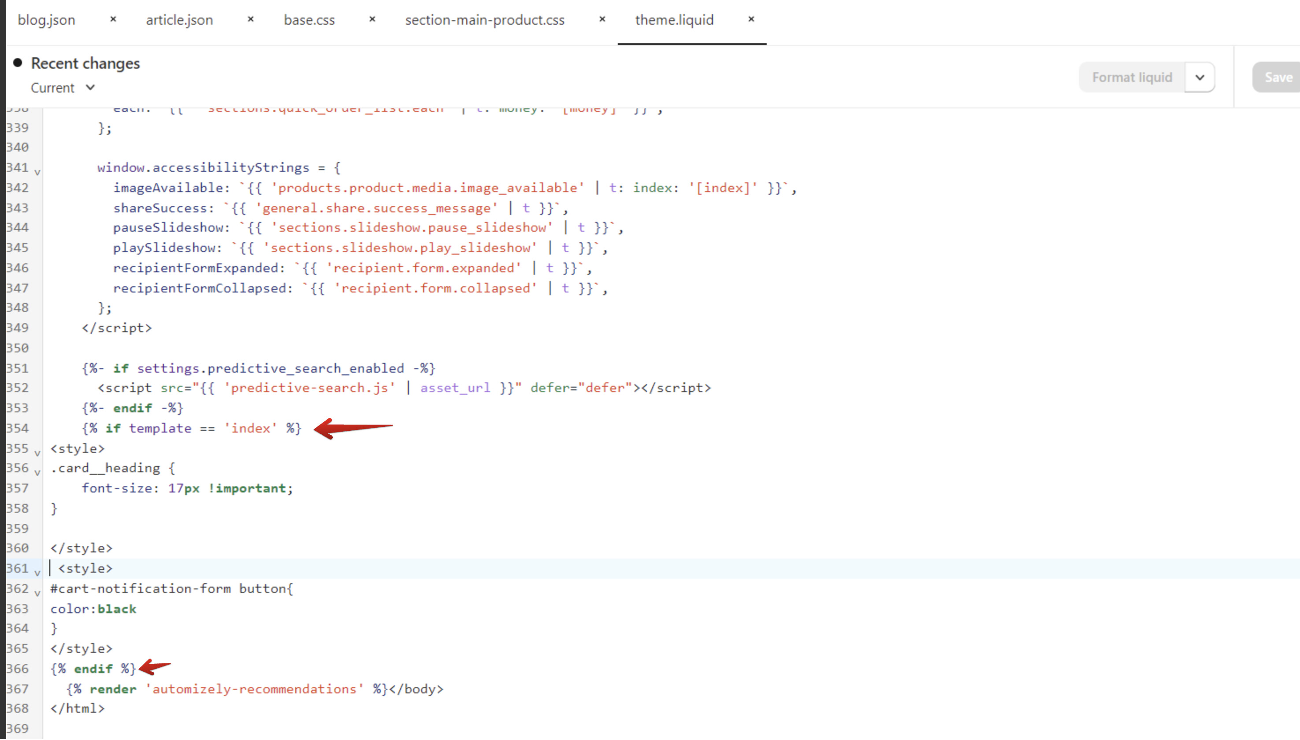Click closing </html> tag
The image size is (1300, 740).
(77, 708)
